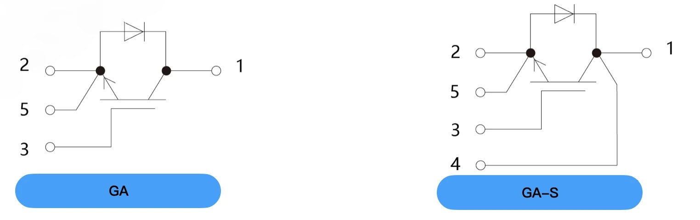Select terminal 3 circle in GA-S diagram

click(x=480, y=129)
